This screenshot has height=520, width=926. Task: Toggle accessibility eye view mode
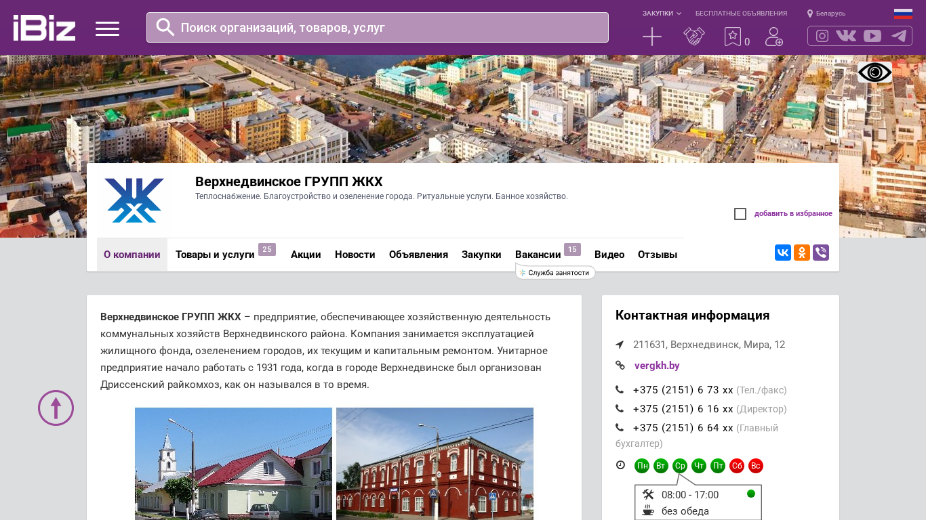coord(874,72)
